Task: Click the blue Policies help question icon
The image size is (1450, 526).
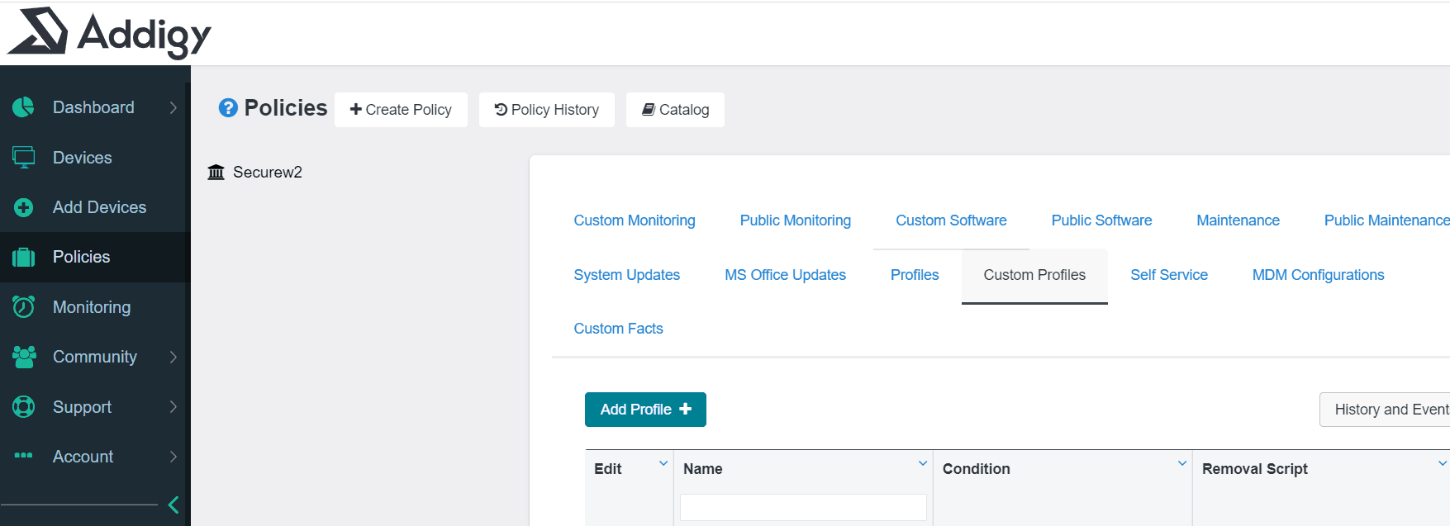Action: point(228,108)
